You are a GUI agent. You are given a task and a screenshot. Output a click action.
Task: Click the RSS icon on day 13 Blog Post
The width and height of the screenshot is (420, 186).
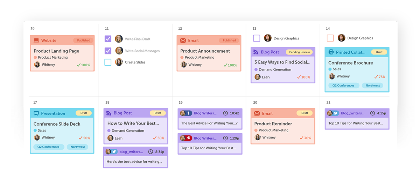coord(256,52)
